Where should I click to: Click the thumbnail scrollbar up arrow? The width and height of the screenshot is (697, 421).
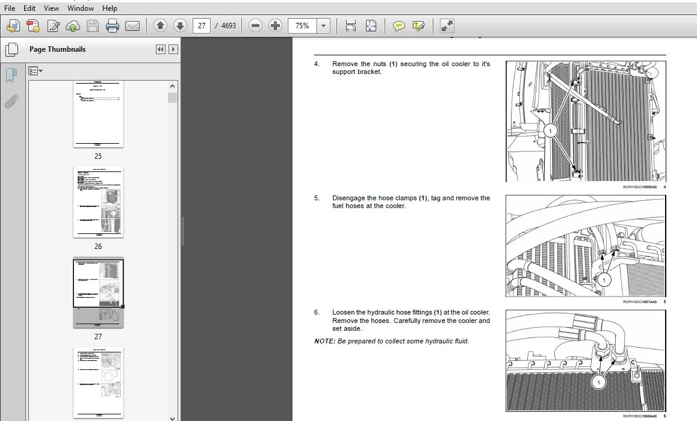(x=173, y=86)
